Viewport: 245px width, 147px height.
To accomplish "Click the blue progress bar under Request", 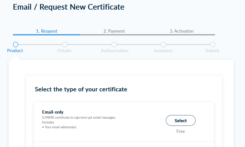I will (x=47, y=35).
